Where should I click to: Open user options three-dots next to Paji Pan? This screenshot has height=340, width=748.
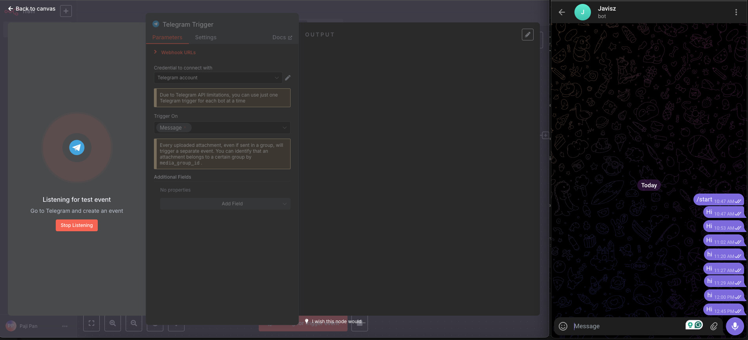pos(65,326)
